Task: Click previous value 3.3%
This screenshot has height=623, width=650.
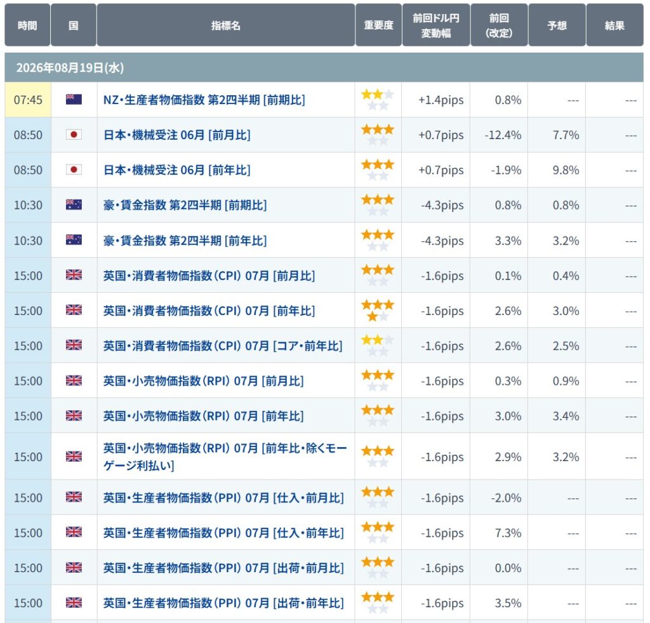Action: tap(508, 241)
